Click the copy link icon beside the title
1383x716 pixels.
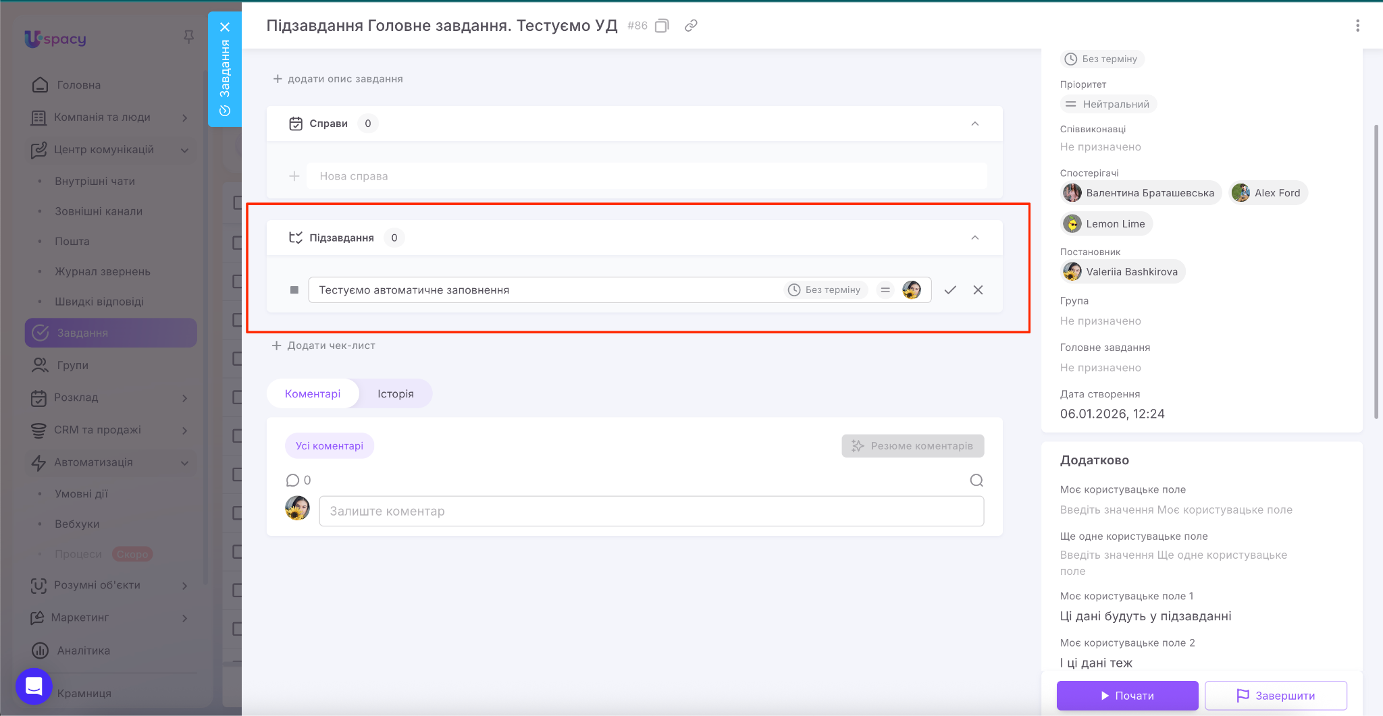(x=691, y=26)
